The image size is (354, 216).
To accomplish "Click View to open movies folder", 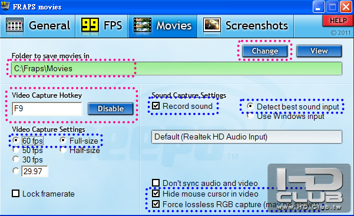I will pyautogui.click(x=319, y=51).
